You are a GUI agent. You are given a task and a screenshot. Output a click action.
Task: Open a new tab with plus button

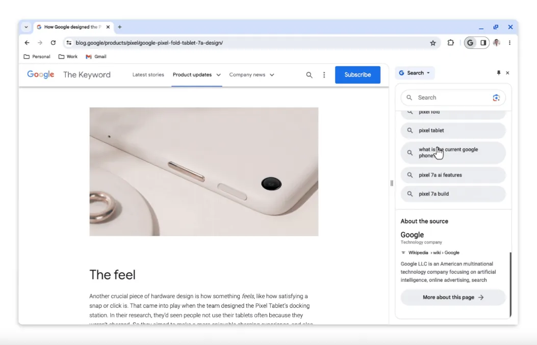tap(119, 27)
